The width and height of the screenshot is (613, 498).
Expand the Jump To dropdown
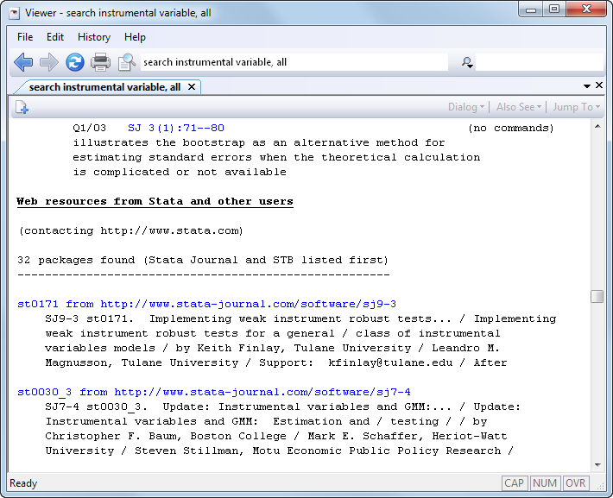tap(572, 107)
